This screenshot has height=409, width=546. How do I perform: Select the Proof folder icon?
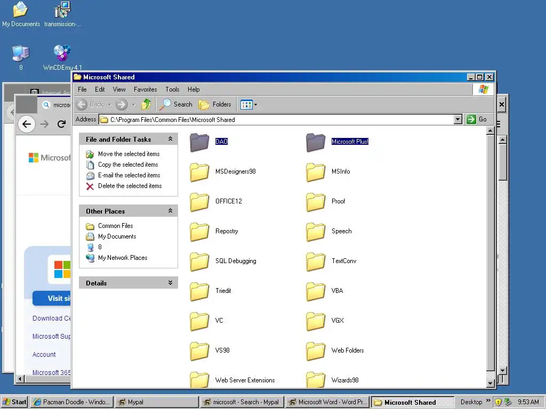tap(316, 202)
